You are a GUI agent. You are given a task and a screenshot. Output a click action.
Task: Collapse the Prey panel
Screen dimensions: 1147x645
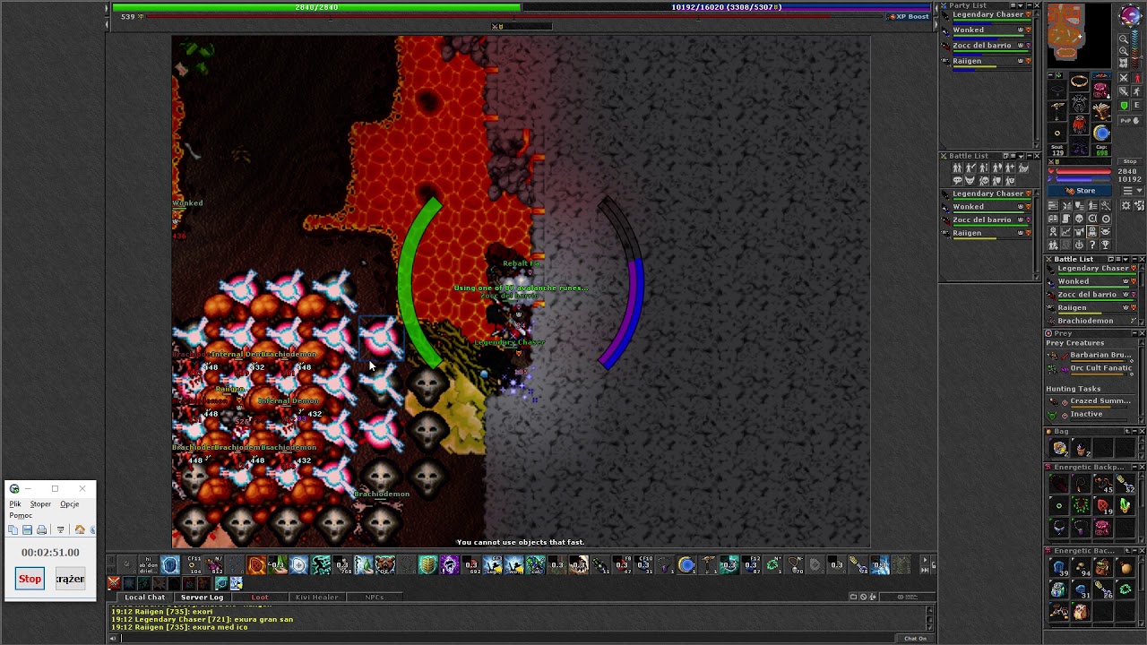pyautogui.click(x=1133, y=333)
